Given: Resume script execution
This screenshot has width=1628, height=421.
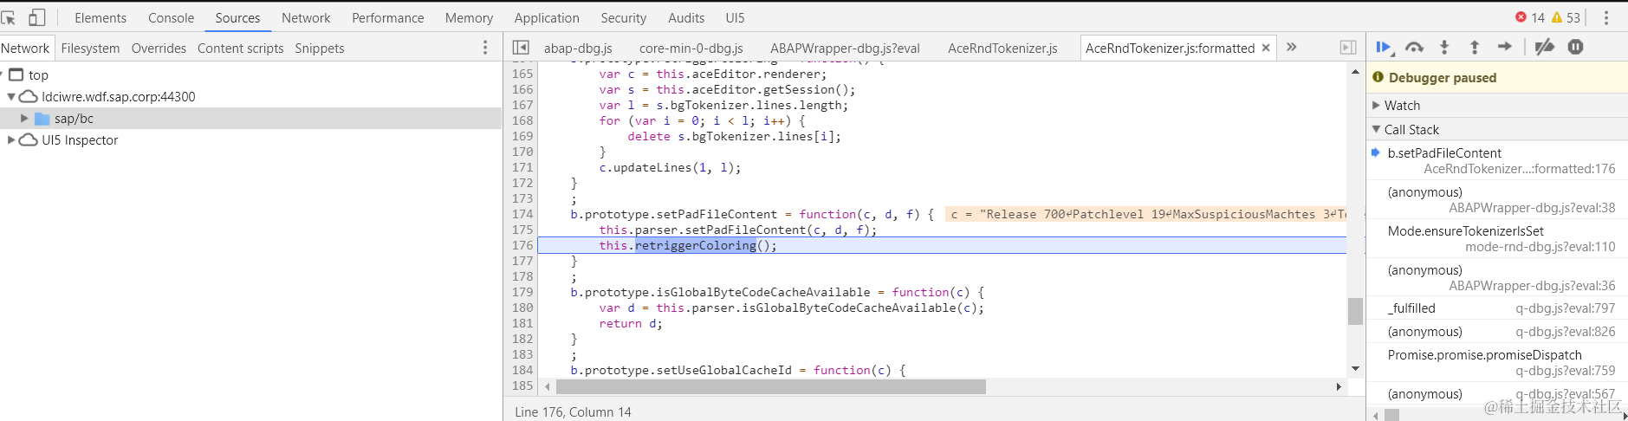Looking at the screenshot, I should pos(1384,47).
